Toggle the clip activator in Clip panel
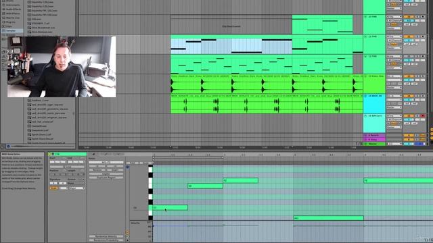Screen dimensions: 433x243 coord(50,155)
